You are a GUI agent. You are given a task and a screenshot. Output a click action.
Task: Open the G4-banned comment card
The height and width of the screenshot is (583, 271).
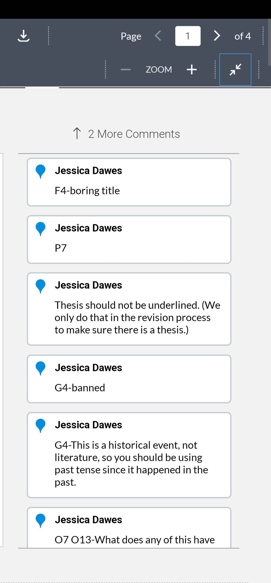tap(129, 379)
